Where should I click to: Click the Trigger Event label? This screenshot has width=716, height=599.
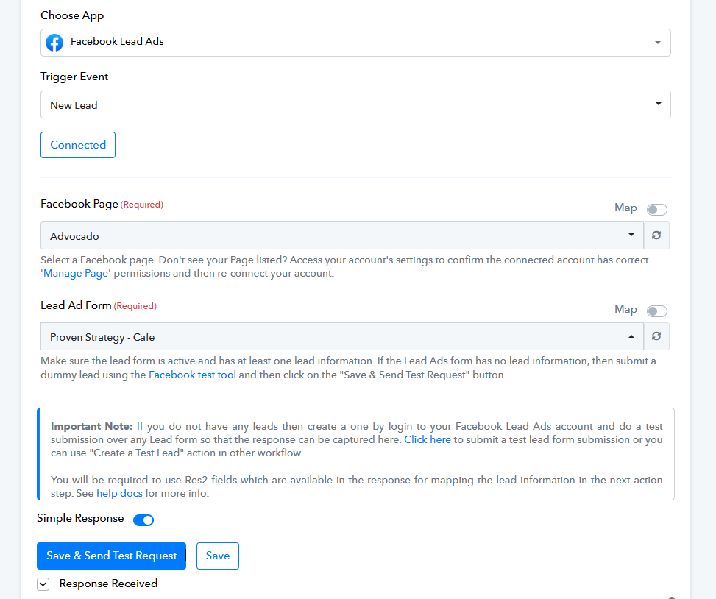pyautogui.click(x=74, y=77)
